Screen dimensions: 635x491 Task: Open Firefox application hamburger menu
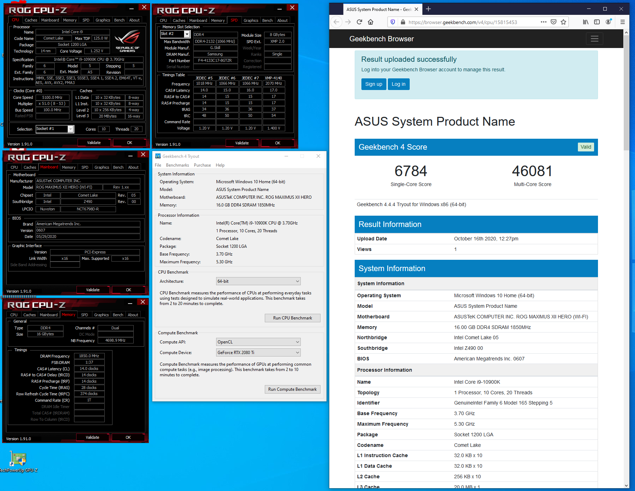[623, 22]
